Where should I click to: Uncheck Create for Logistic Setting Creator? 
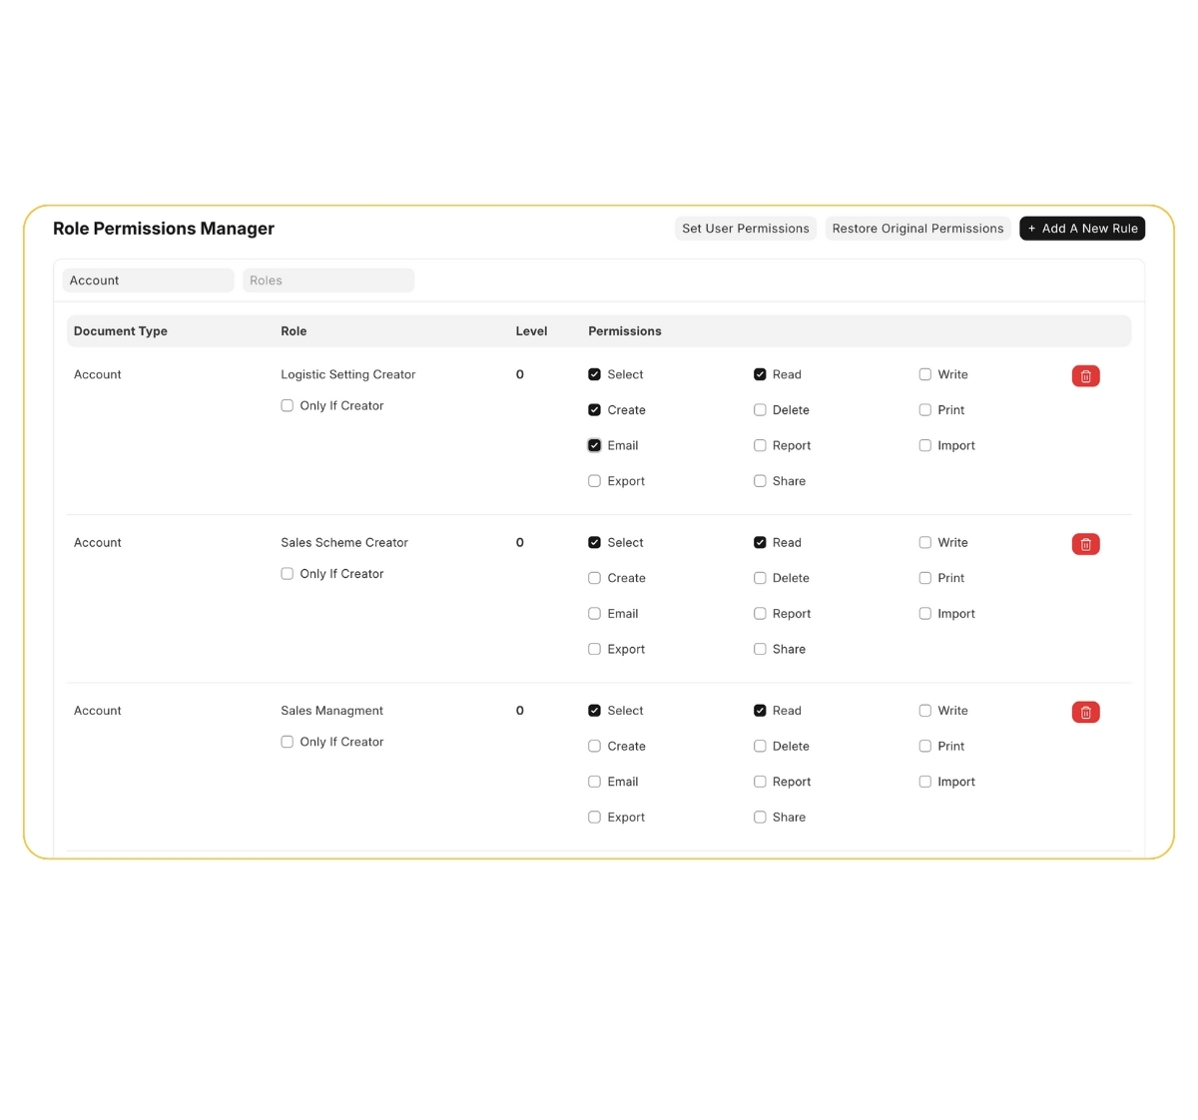595,410
